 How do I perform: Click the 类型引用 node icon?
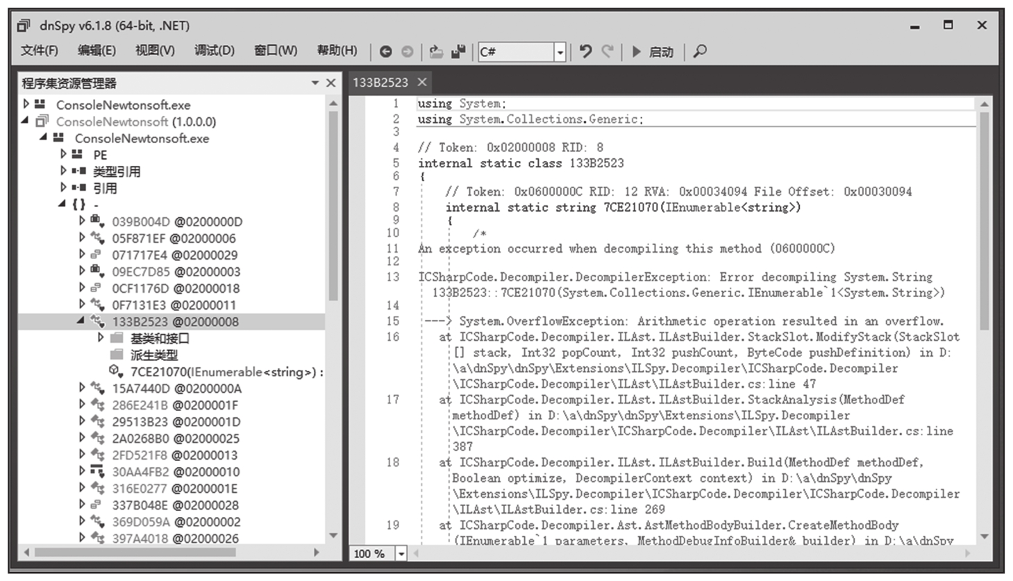click(x=78, y=171)
